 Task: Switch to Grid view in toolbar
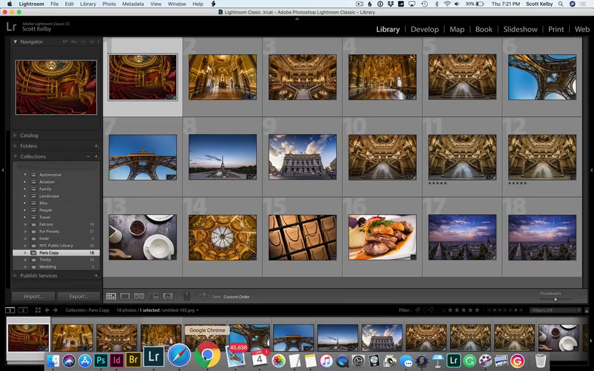111,296
